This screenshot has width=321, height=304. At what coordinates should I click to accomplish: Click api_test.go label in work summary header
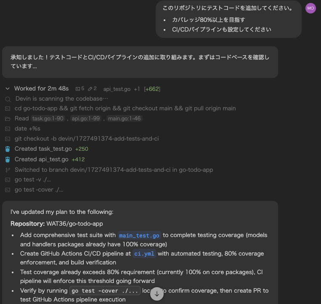[x=117, y=89]
